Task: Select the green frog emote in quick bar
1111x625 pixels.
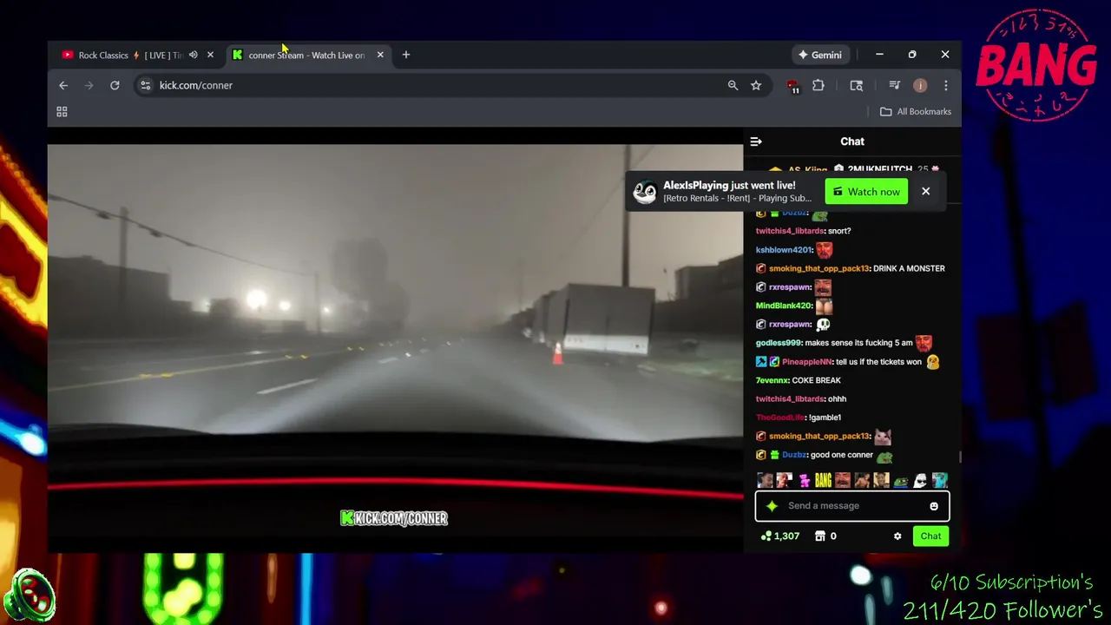Action: (901, 480)
